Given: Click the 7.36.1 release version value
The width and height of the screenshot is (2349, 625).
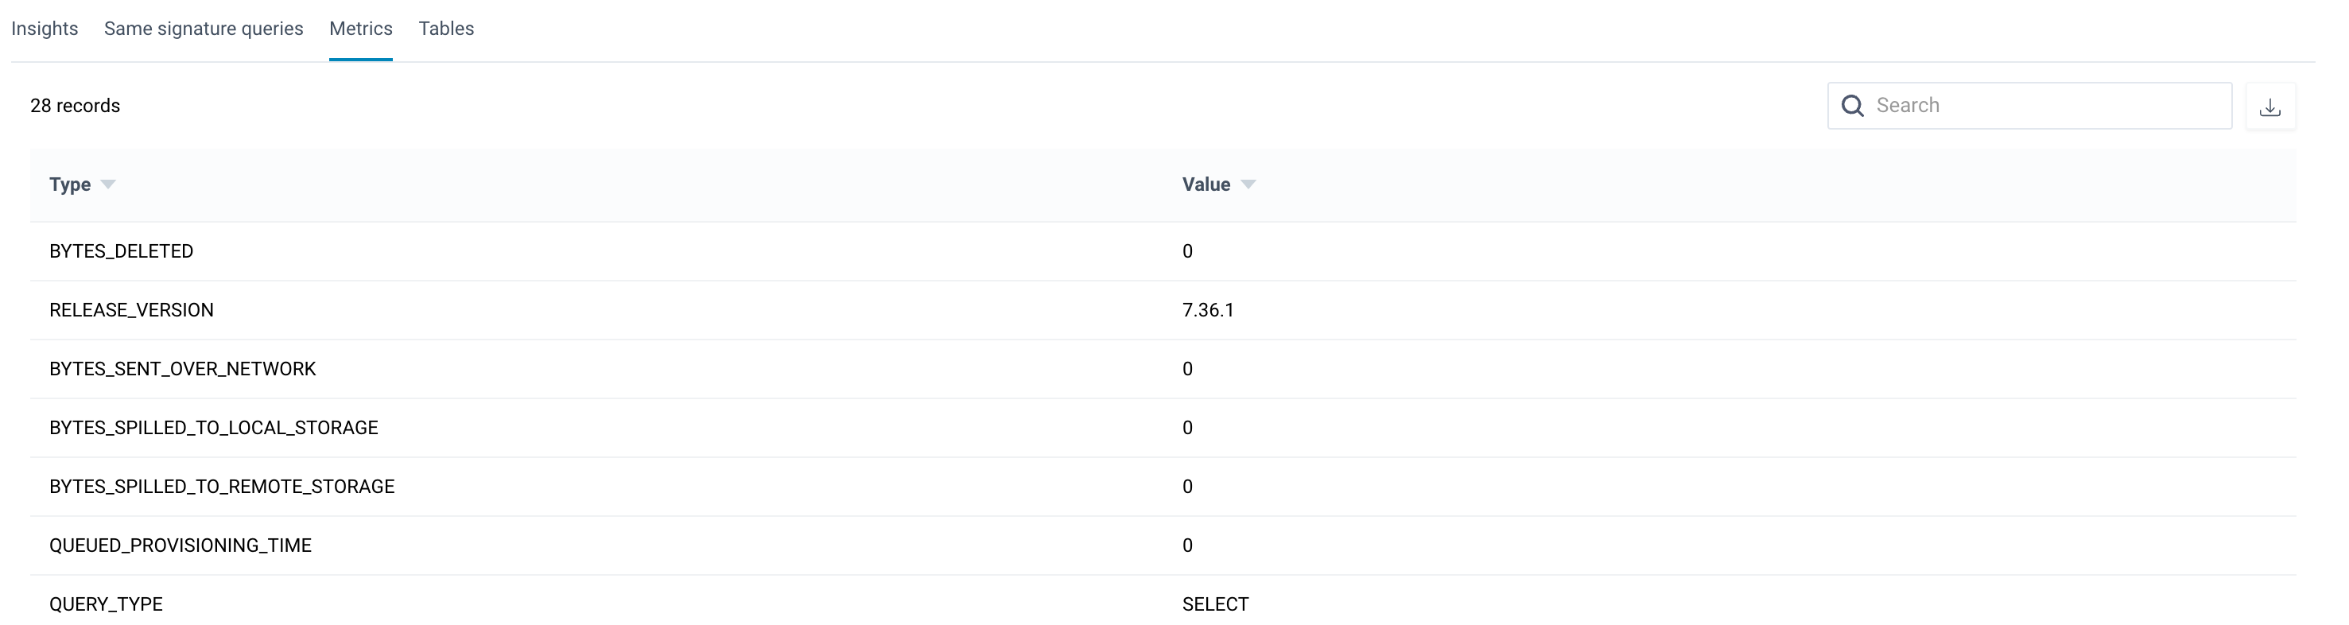Looking at the screenshot, I should click(1208, 309).
